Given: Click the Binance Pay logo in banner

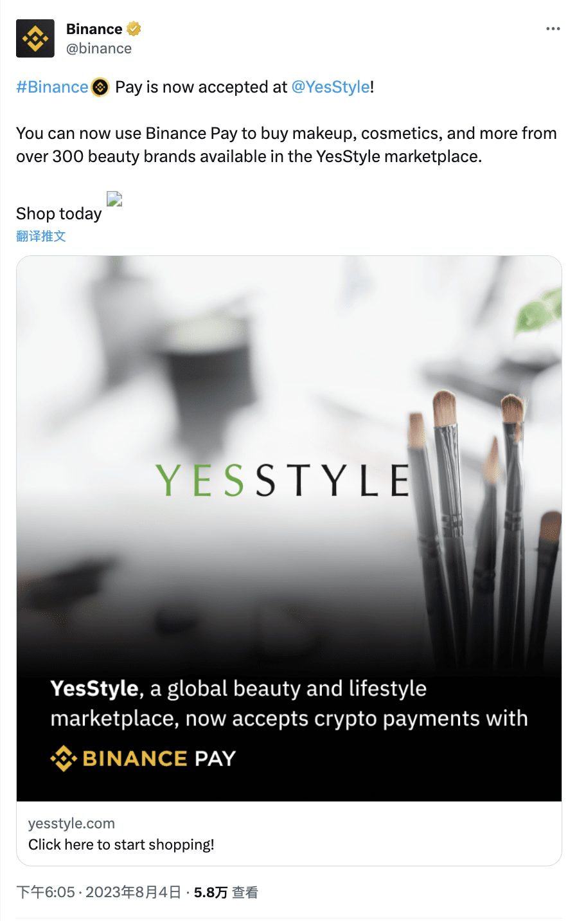Looking at the screenshot, I should pyautogui.click(x=143, y=759).
